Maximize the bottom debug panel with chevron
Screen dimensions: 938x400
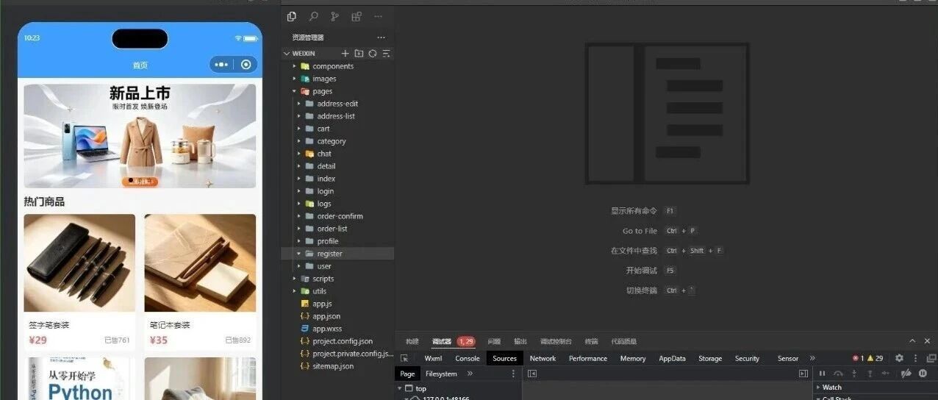(x=912, y=341)
